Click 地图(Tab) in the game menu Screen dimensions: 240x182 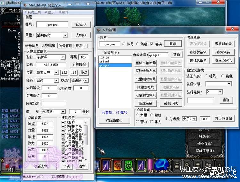(205, 144)
